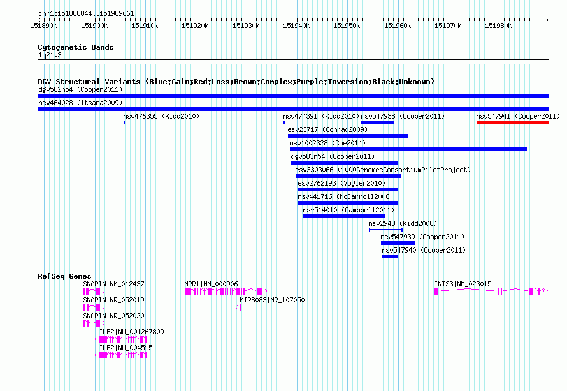Click the 151920k ruler tick label
This screenshot has height=391, width=567.
click(x=195, y=26)
